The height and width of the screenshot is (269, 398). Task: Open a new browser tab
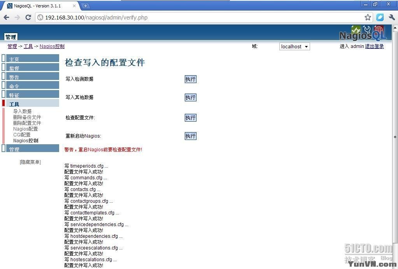(x=86, y=5)
